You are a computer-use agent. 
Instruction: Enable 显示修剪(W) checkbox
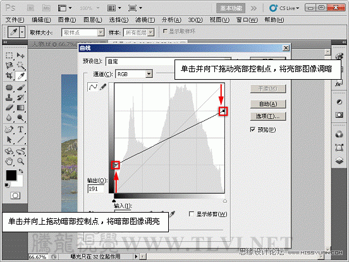point(191,214)
